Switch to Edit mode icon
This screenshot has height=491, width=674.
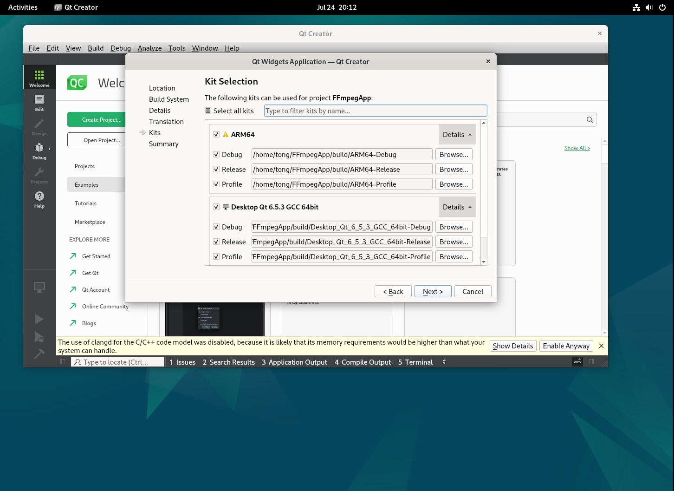(x=39, y=102)
